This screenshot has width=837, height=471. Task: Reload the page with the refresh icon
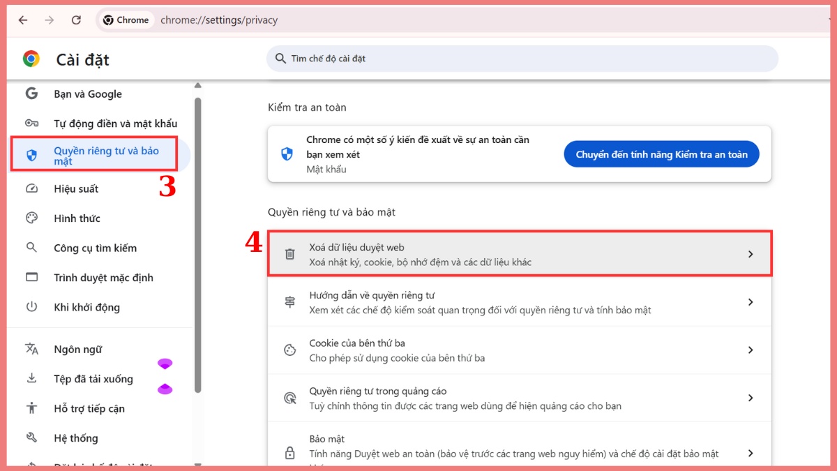[76, 20]
